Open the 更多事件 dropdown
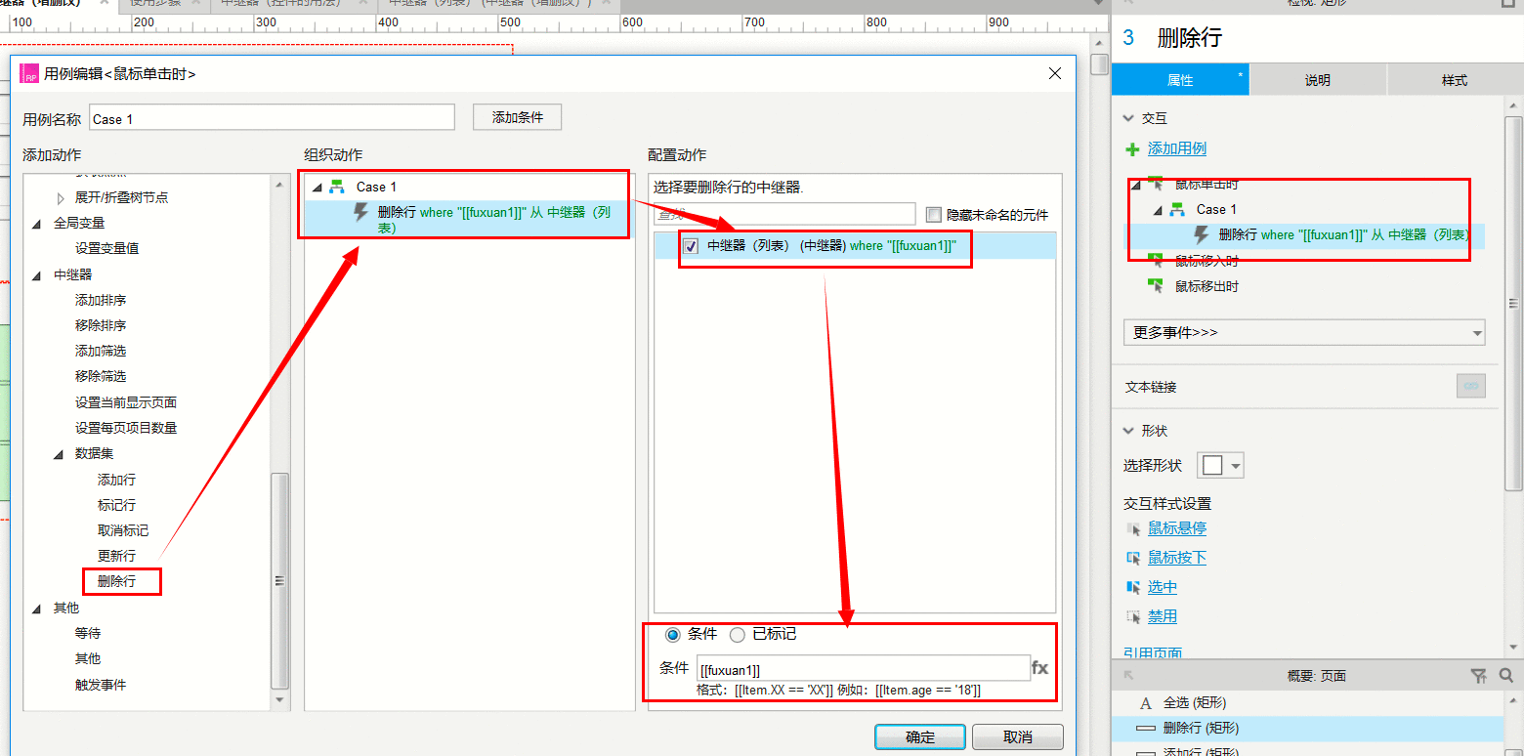1524x756 pixels. (x=1304, y=332)
